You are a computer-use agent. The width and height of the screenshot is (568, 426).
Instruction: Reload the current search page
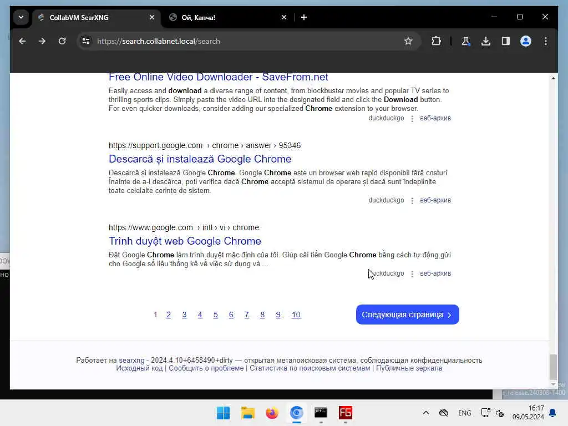[62, 41]
